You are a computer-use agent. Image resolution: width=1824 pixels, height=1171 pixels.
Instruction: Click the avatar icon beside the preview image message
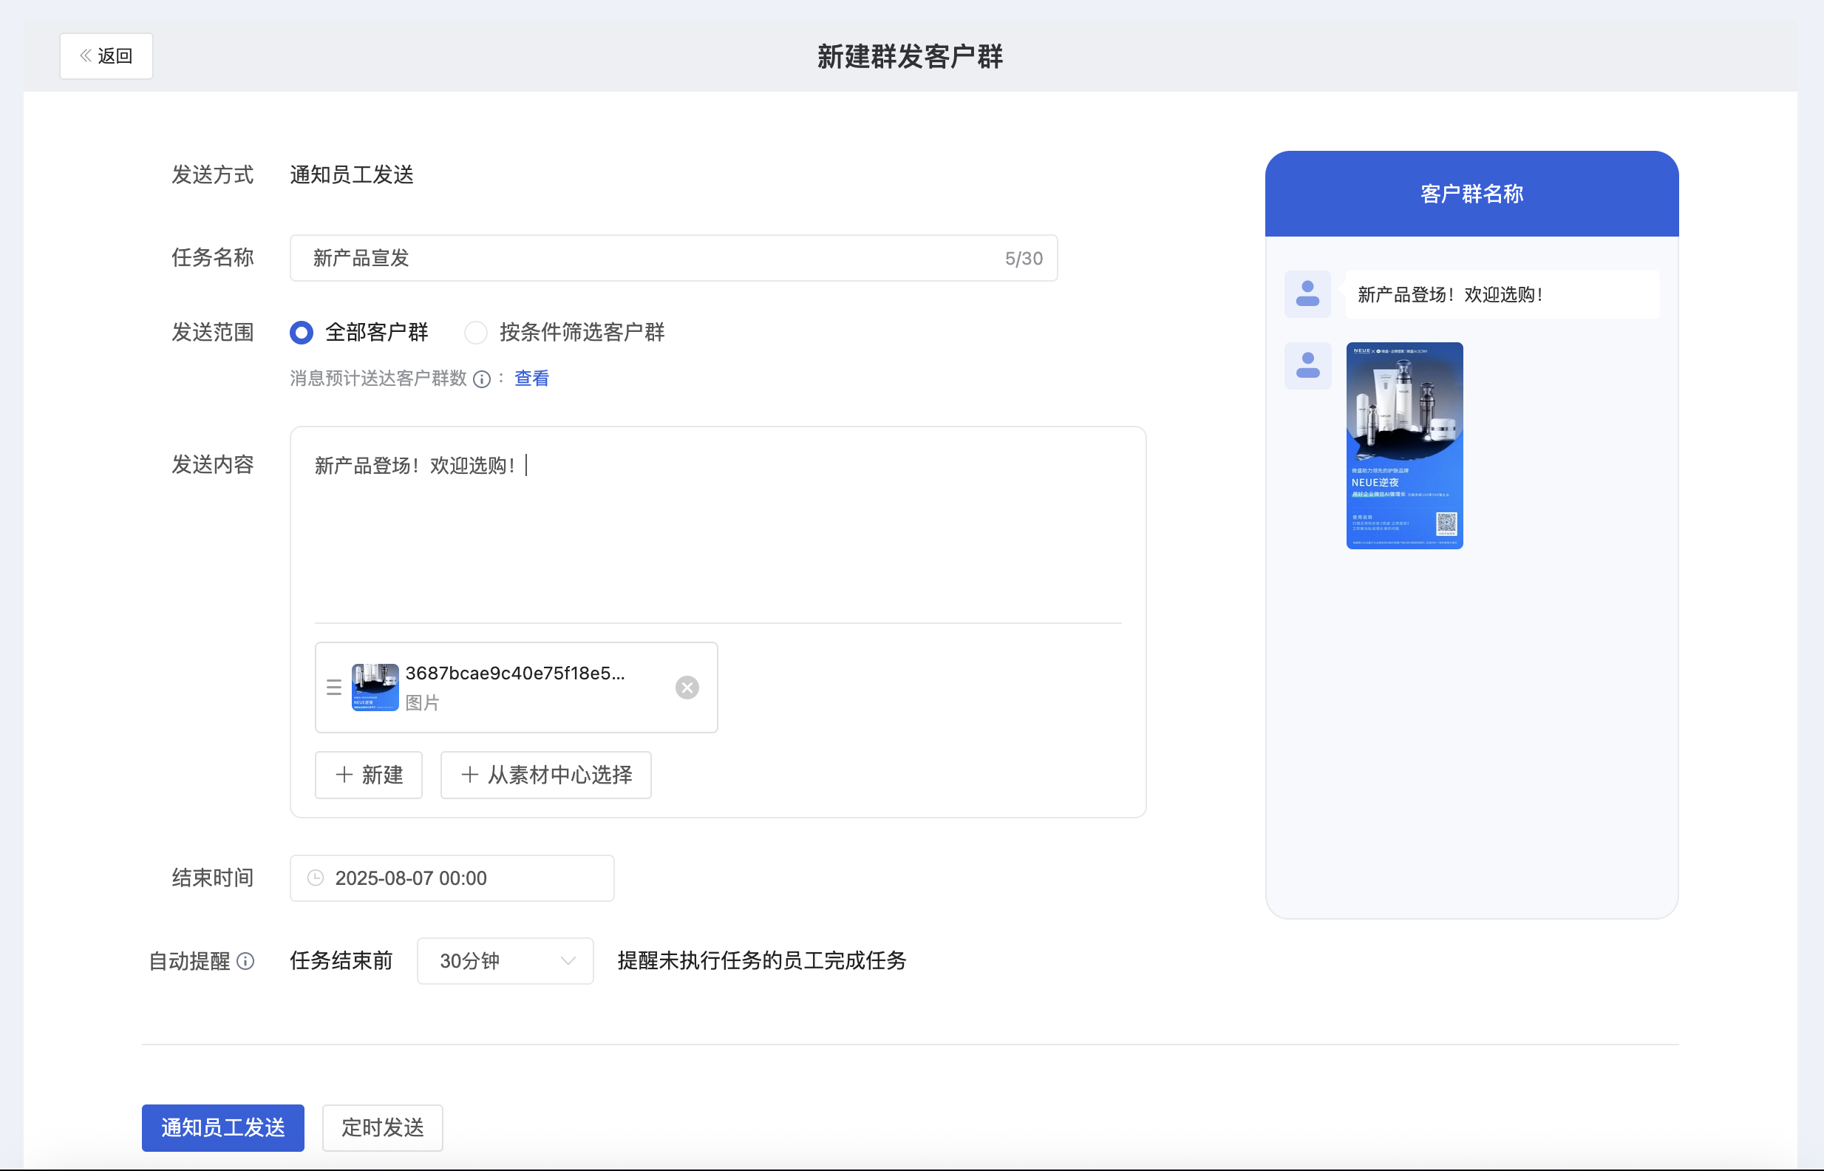1307,366
